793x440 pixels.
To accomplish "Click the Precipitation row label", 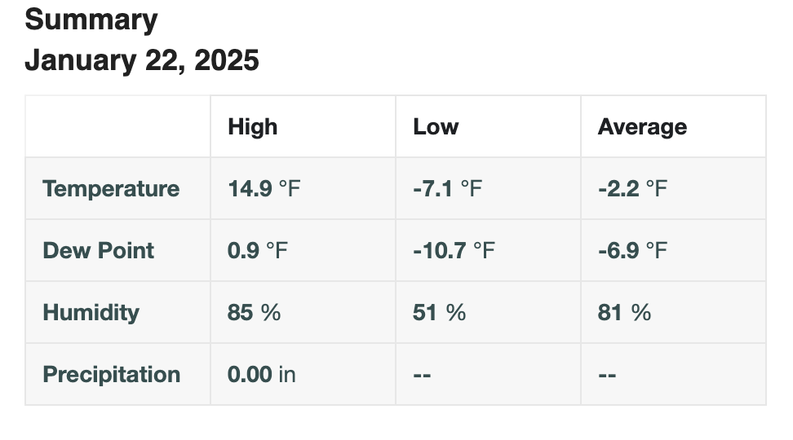I will pos(111,374).
